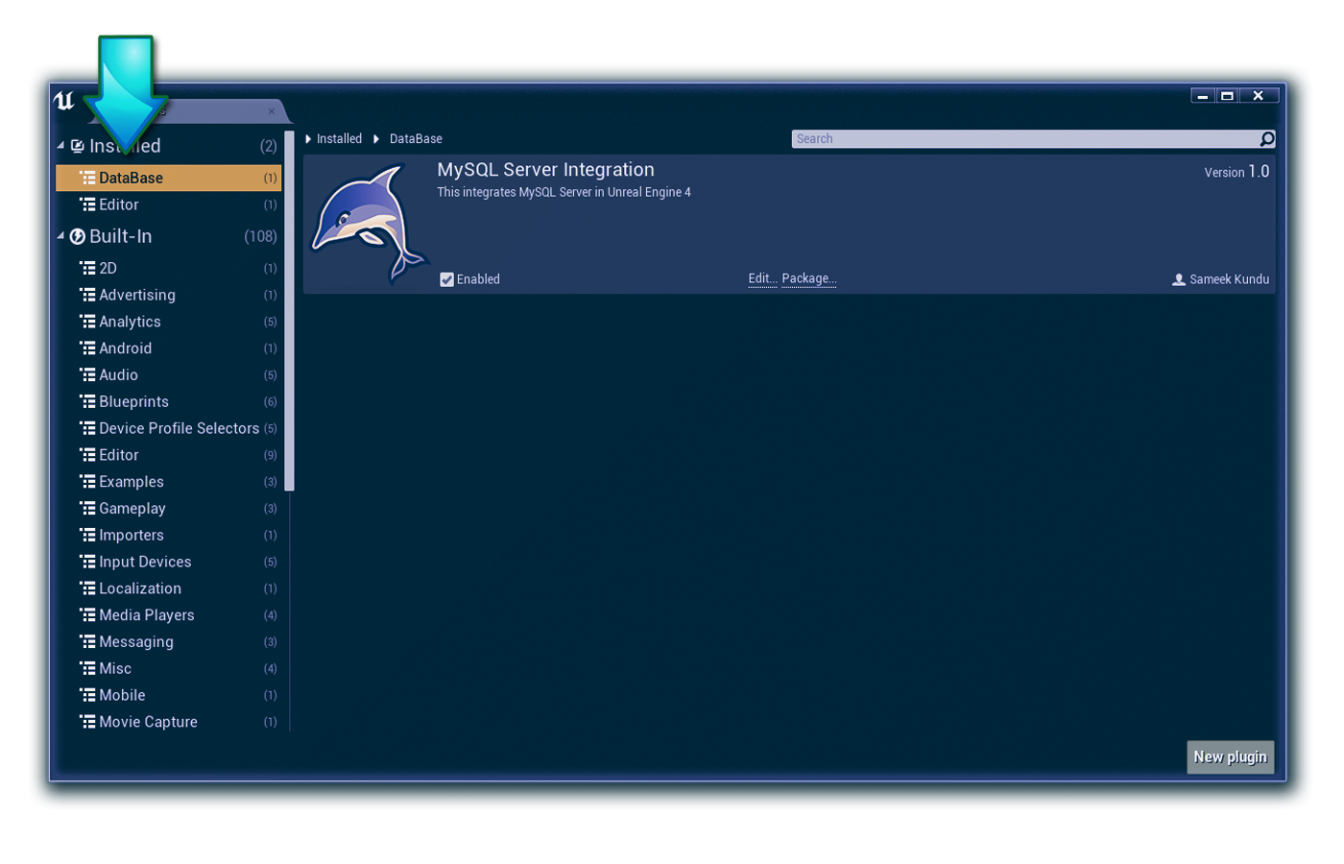
Task: Click the Sameek Kundu author link
Action: [1229, 279]
